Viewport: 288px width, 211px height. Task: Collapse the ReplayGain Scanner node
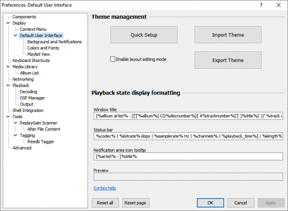[x=16, y=123]
